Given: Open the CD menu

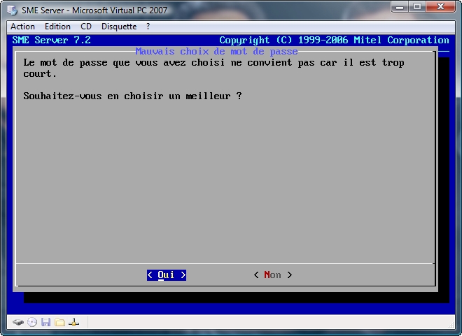Looking at the screenshot, I should [x=86, y=27].
